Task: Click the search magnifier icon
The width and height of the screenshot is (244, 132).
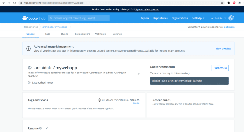Action: tap(51, 18)
